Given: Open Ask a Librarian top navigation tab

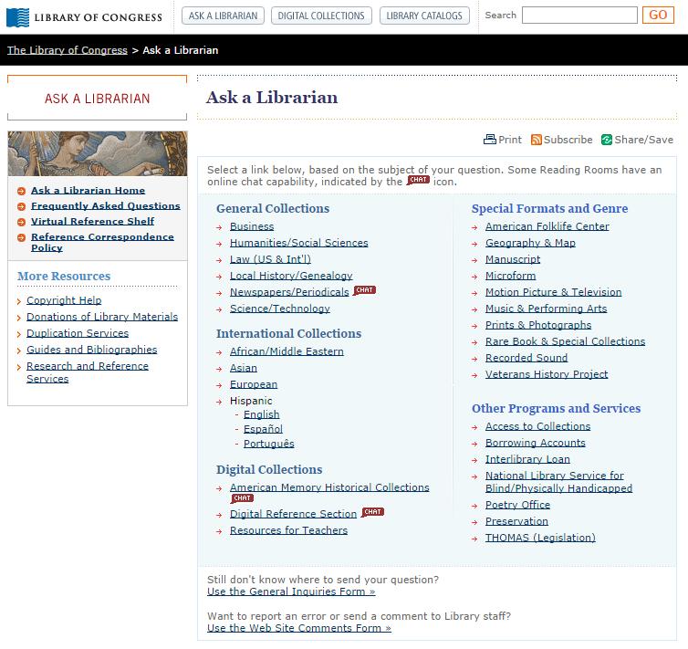Looking at the screenshot, I should (x=223, y=16).
